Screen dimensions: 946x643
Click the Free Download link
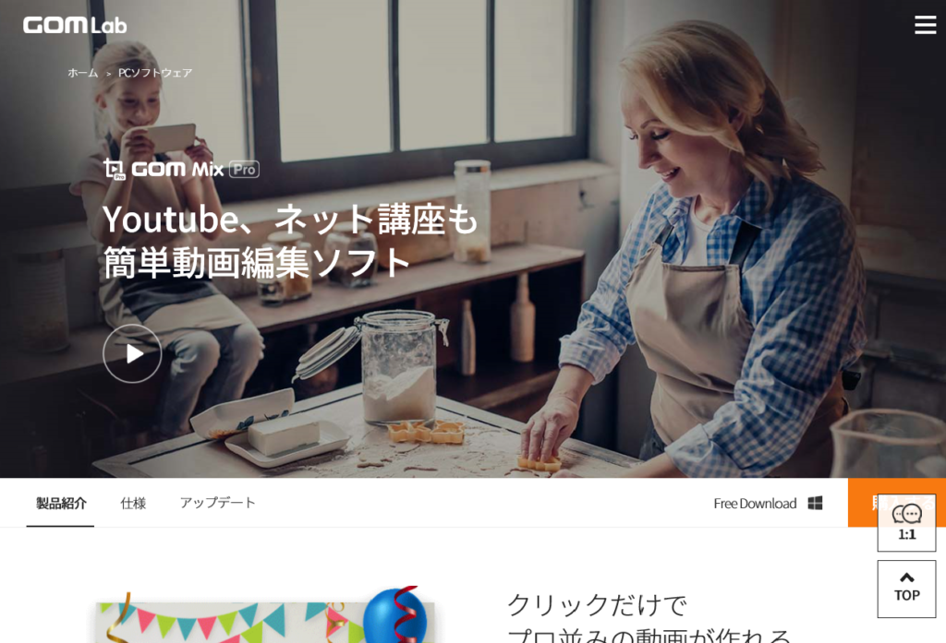[755, 504]
